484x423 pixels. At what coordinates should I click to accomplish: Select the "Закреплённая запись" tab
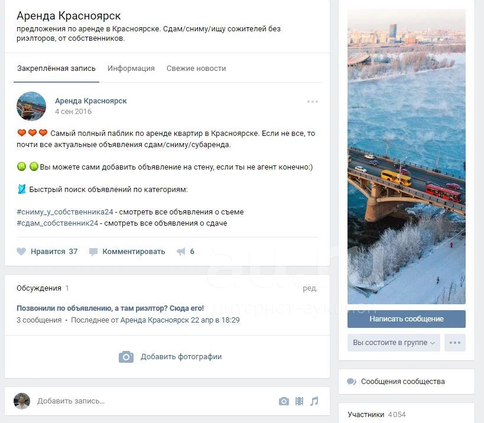point(56,68)
